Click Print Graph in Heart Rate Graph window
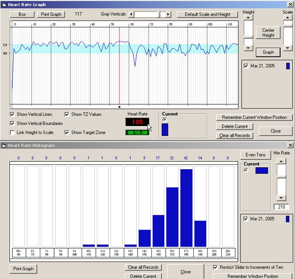 [51, 14]
